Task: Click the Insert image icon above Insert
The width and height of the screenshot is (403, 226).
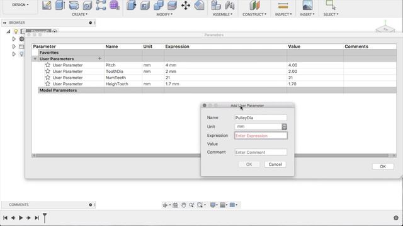Action: click(307, 5)
